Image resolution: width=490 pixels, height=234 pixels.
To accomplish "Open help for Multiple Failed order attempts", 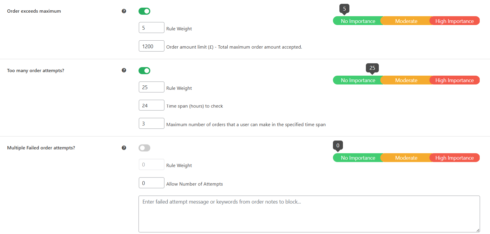I will [124, 148].
